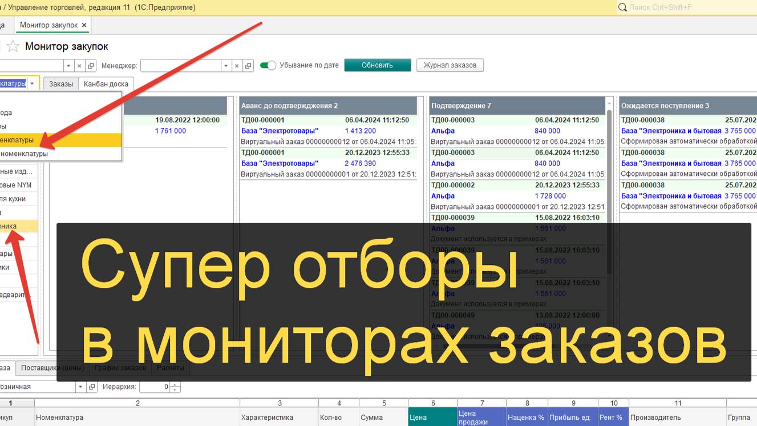Click scroll-up arrow in Подтверждение column
This screenshot has width=757, height=426.
609,103
